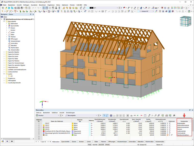The height and width of the screenshot is (146, 194).
Task: Click the Dachkonstruktion comment cell
Action: 184,135
